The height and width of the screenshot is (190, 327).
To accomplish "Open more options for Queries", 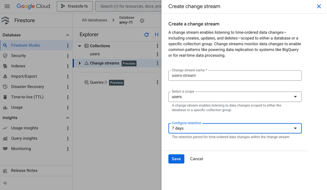I will point(158,82).
